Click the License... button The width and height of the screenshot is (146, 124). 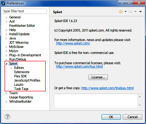point(98,77)
